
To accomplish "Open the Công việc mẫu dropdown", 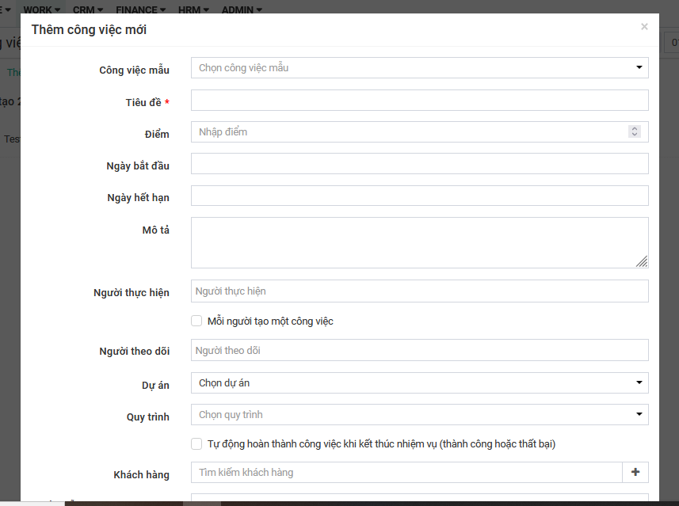I will (x=419, y=68).
